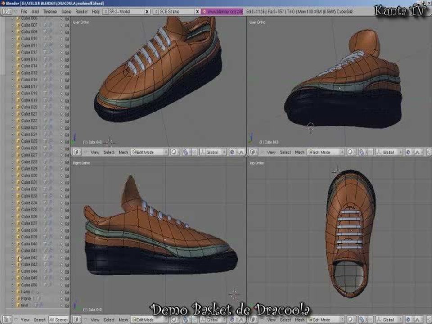Open the www.blender.org link in the header
Image resolution: width=432 pixels, height=324 pixels.
pyautogui.click(x=222, y=12)
